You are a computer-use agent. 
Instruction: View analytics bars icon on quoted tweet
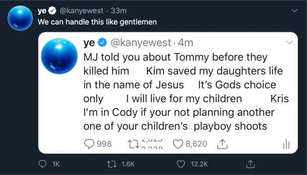pyautogui.click(x=286, y=144)
